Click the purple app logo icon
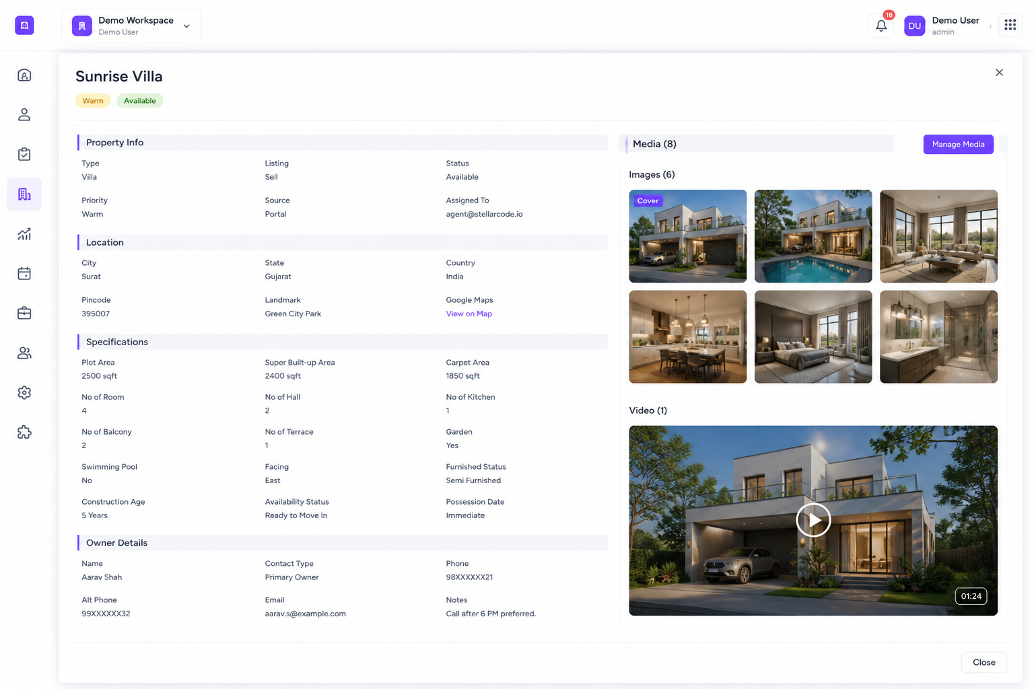The width and height of the screenshot is (1034, 689). coord(24,25)
